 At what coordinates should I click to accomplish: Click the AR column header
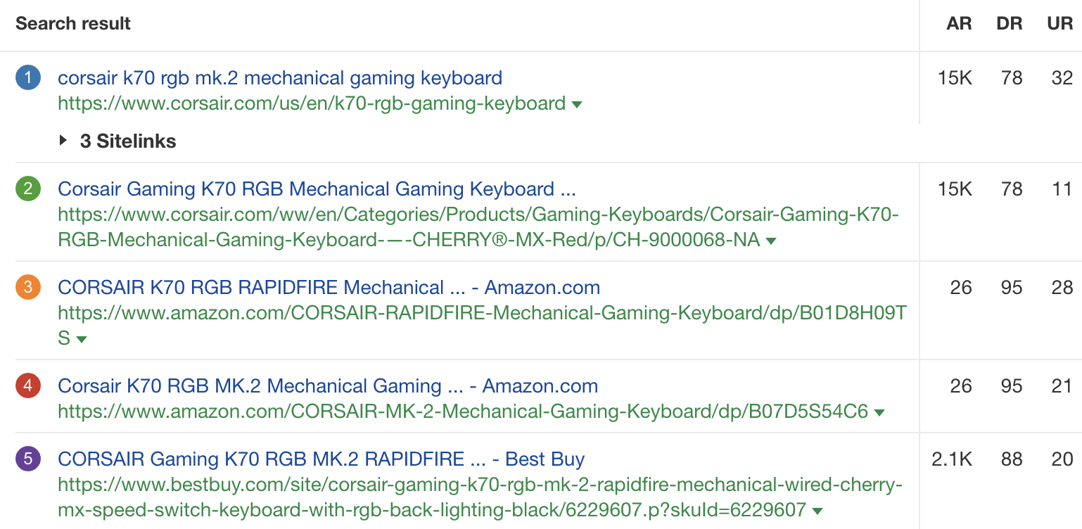pyautogui.click(x=959, y=23)
